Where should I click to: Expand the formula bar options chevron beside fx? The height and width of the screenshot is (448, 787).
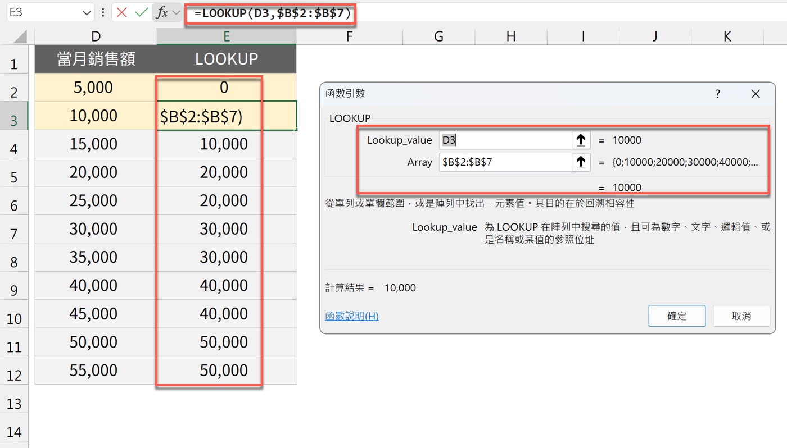tap(177, 12)
